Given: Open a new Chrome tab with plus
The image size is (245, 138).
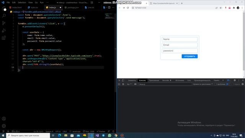Looking at the screenshot, I should [x=182, y=3].
